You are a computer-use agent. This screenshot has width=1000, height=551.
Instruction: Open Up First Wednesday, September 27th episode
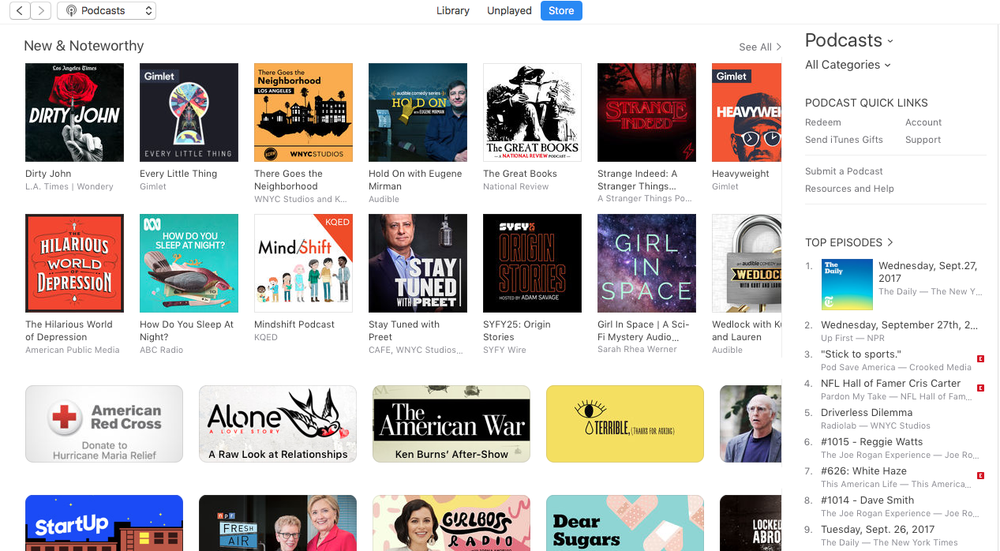tap(899, 324)
